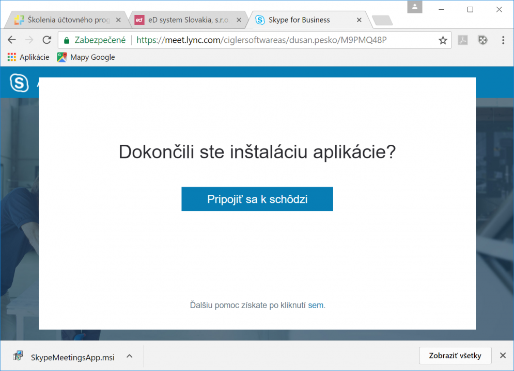Expand SkypeMeetingsApp.msi download options chevron
The image size is (514, 371).
click(x=130, y=356)
